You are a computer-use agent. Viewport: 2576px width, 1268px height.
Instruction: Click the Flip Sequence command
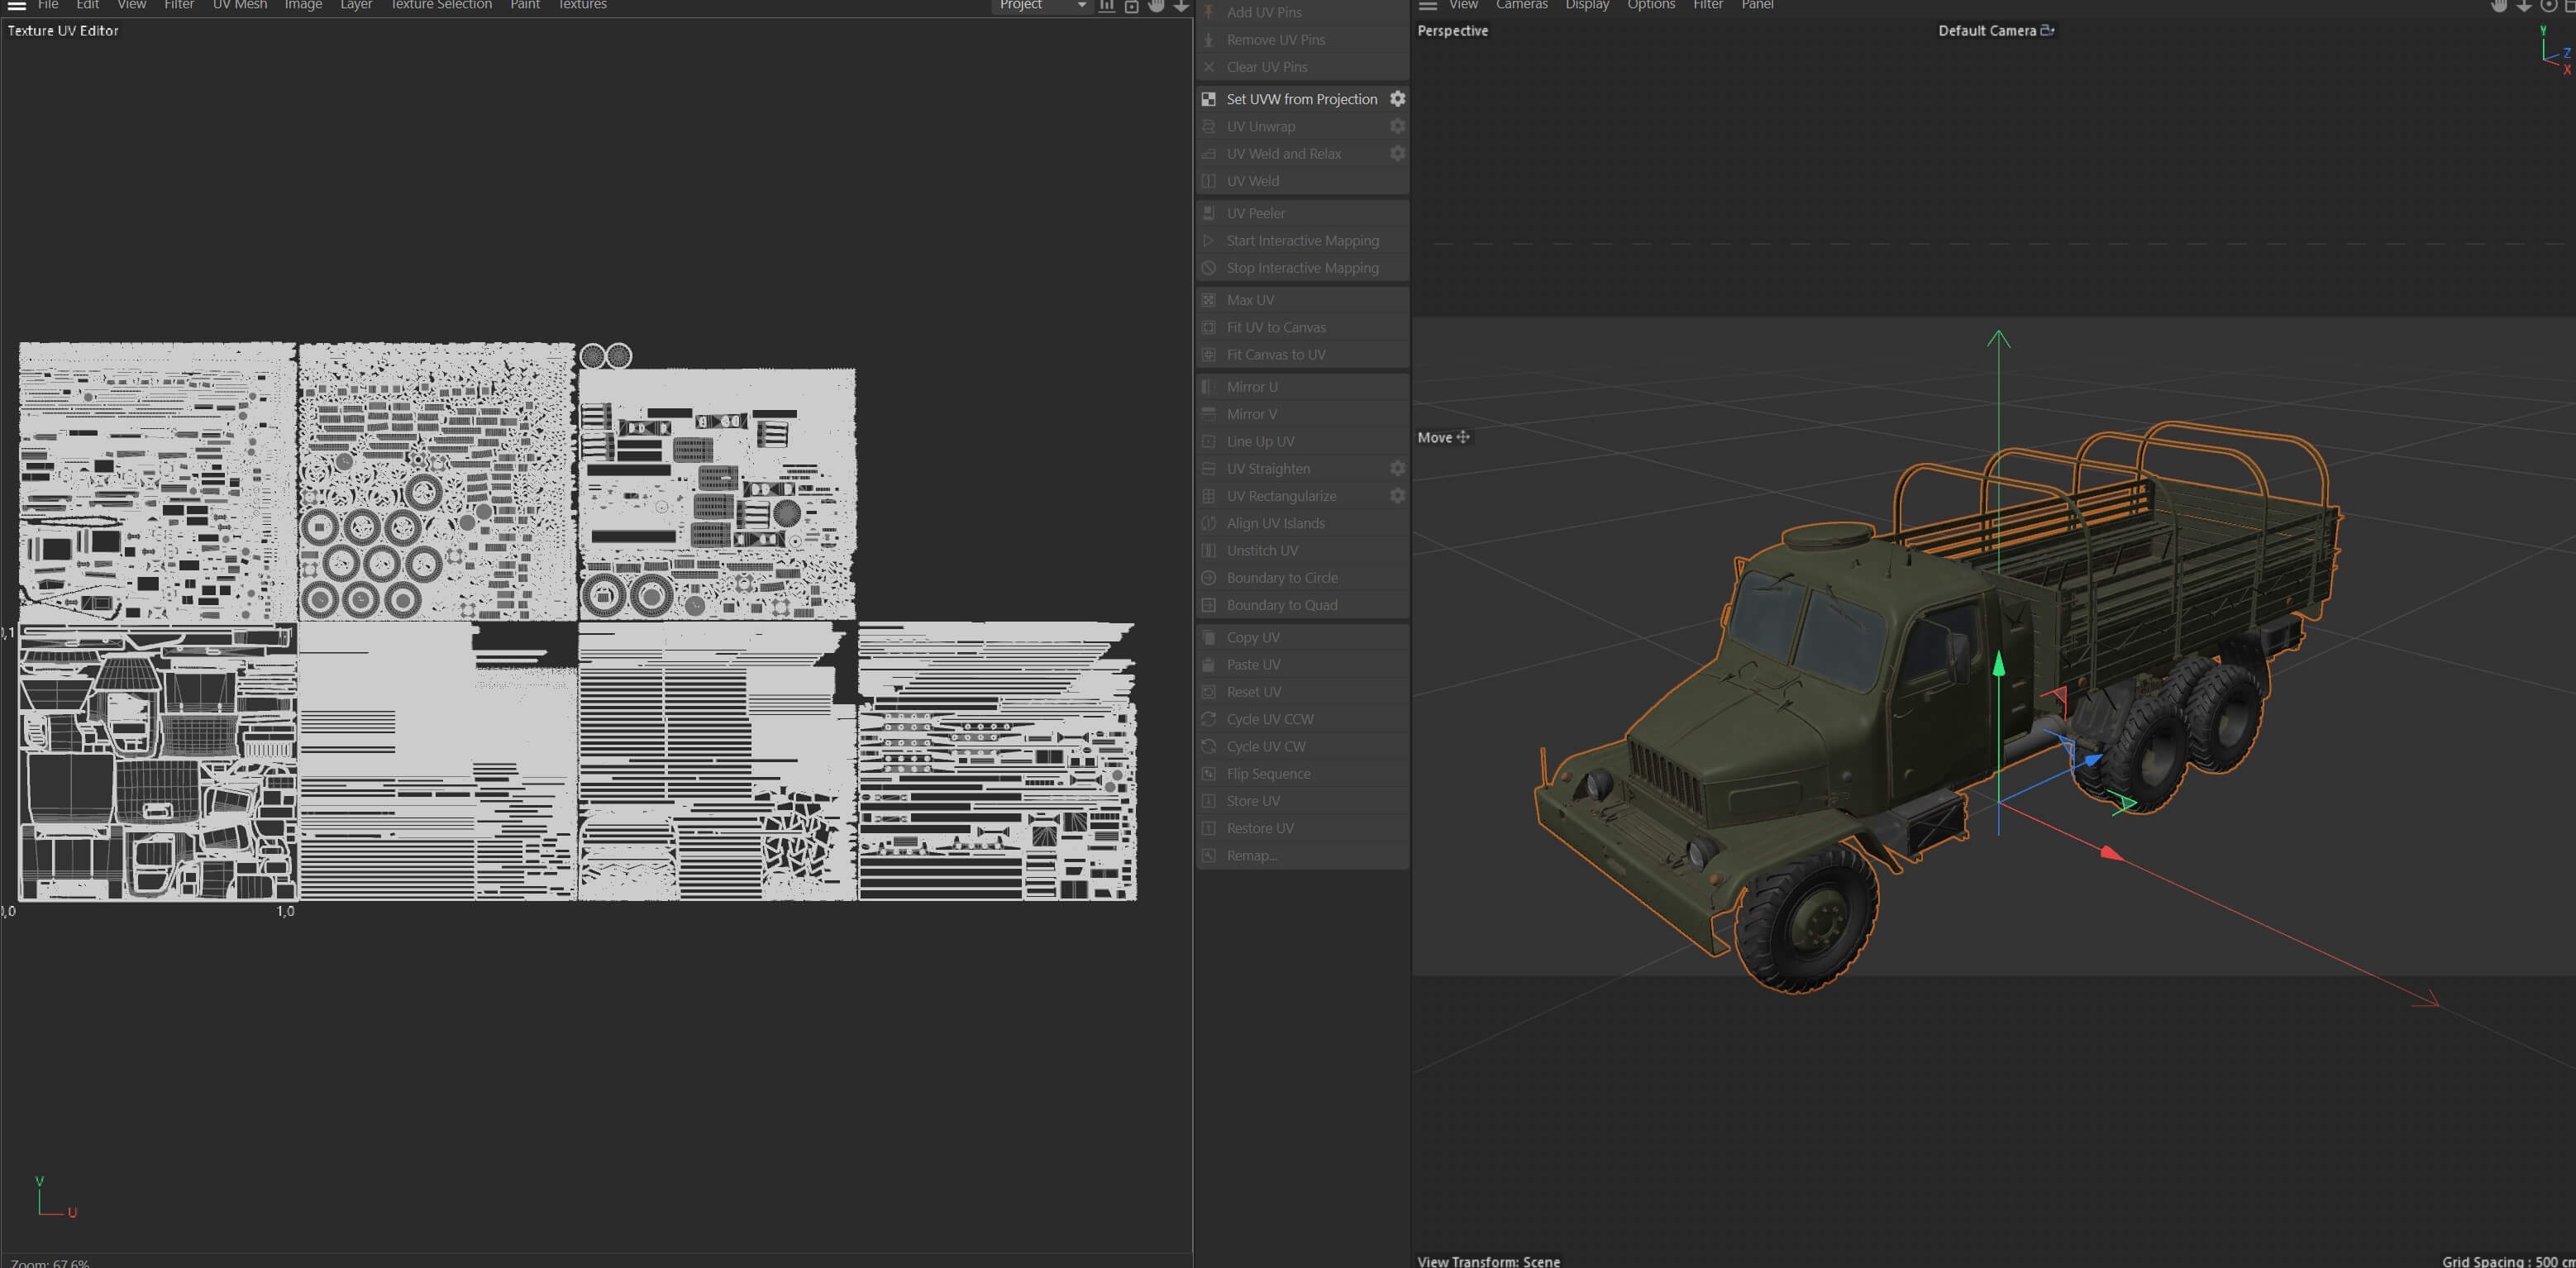click(x=1301, y=773)
